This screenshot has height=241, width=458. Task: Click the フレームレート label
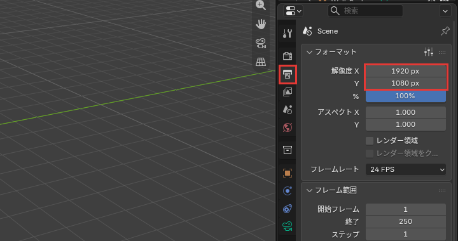click(x=335, y=169)
